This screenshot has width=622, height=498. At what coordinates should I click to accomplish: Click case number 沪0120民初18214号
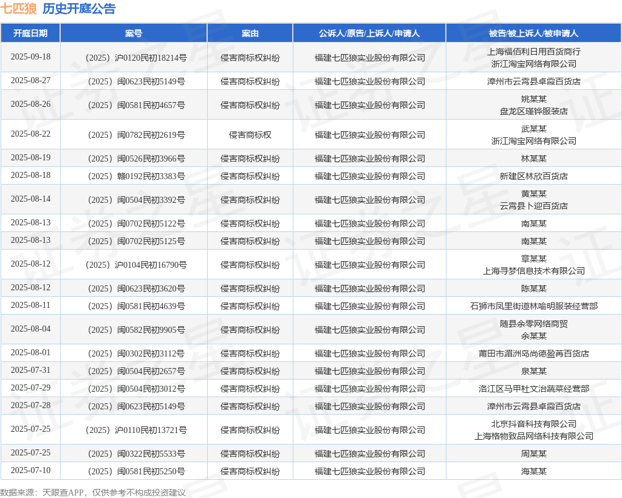[136, 58]
